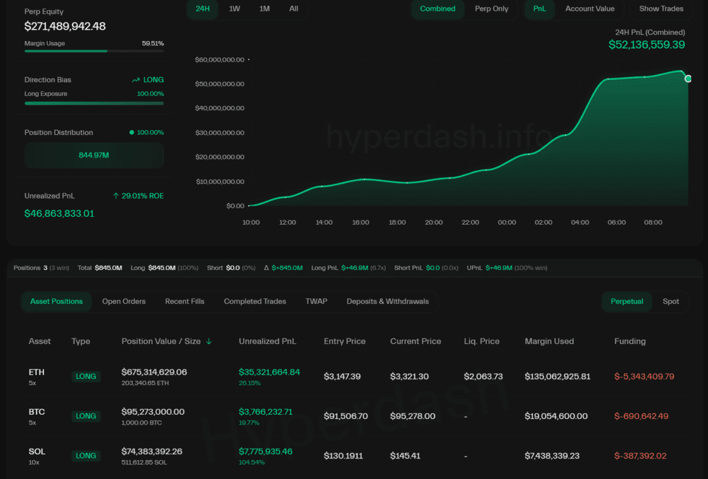
Task: Switch to the Recent Fills tab
Action: tap(185, 301)
